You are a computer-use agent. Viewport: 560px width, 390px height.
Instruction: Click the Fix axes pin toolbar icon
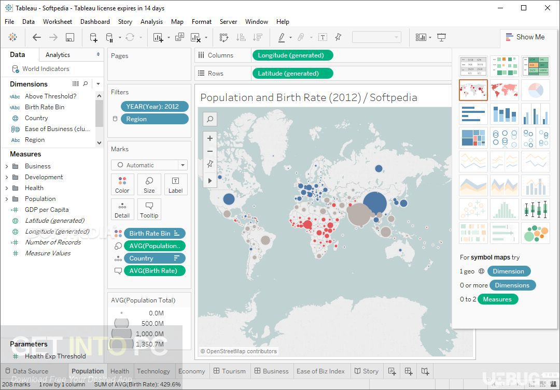[x=338, y=37]
